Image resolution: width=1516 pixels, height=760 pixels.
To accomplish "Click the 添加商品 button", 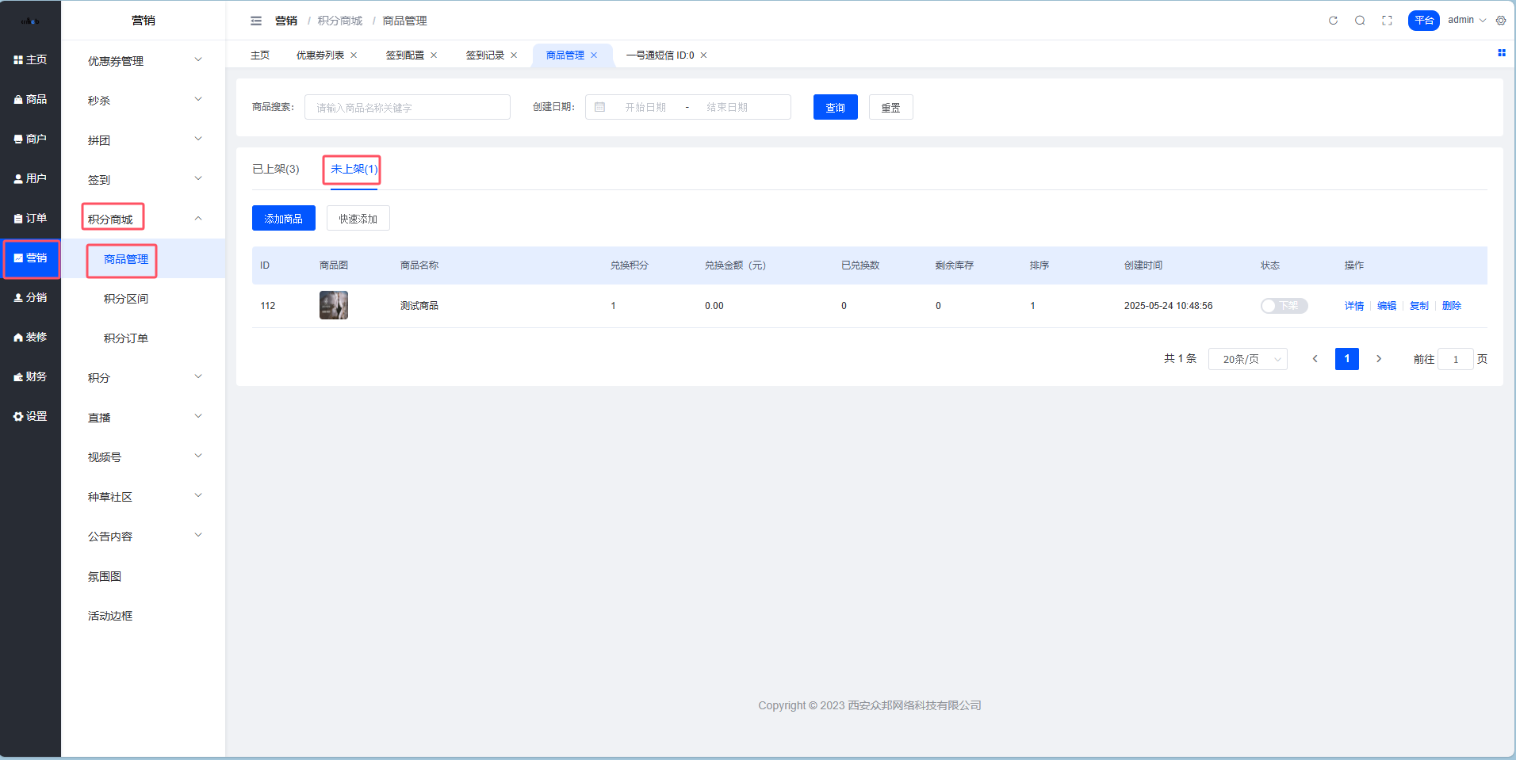I will point(283,219).
